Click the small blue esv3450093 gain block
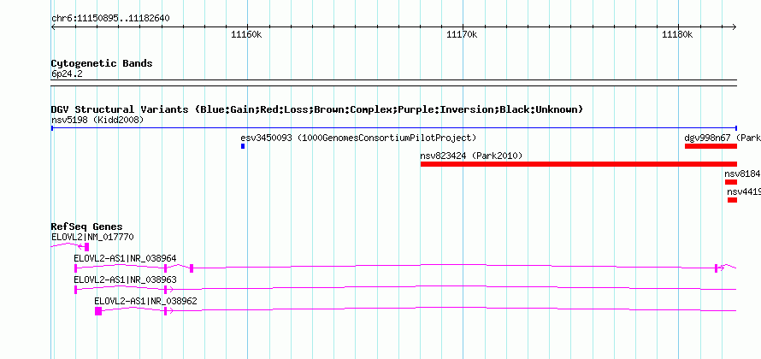This screenshot has height=359, width=761. coord(243,146)
